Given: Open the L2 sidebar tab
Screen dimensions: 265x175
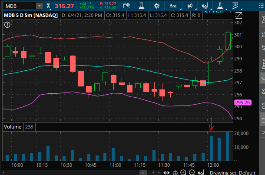Looking at the screenshot, I should coord(263,120).
